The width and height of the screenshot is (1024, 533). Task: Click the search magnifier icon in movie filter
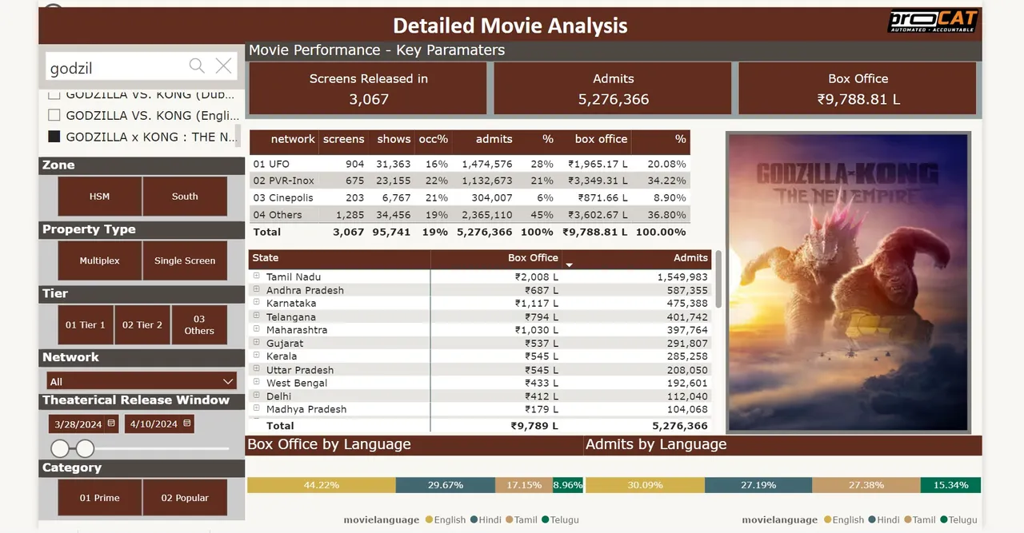(x=197, y=66)
